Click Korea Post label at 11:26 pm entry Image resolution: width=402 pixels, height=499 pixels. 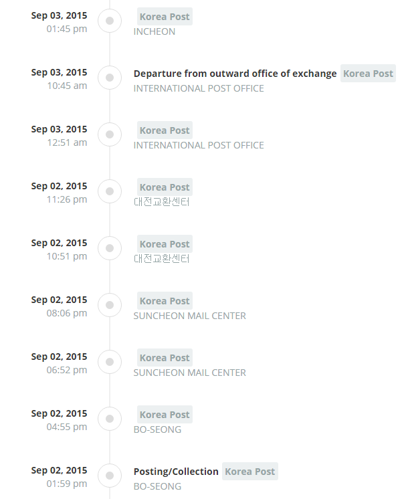[165, 187]
